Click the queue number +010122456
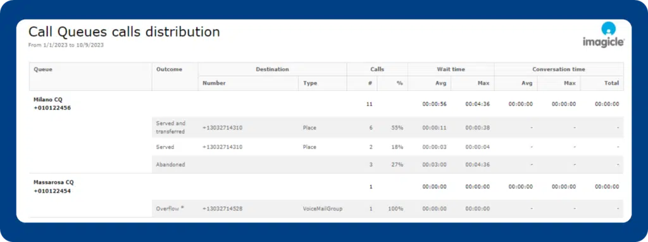The height and width of the screenshot is (242, 648). coord(52,108)
